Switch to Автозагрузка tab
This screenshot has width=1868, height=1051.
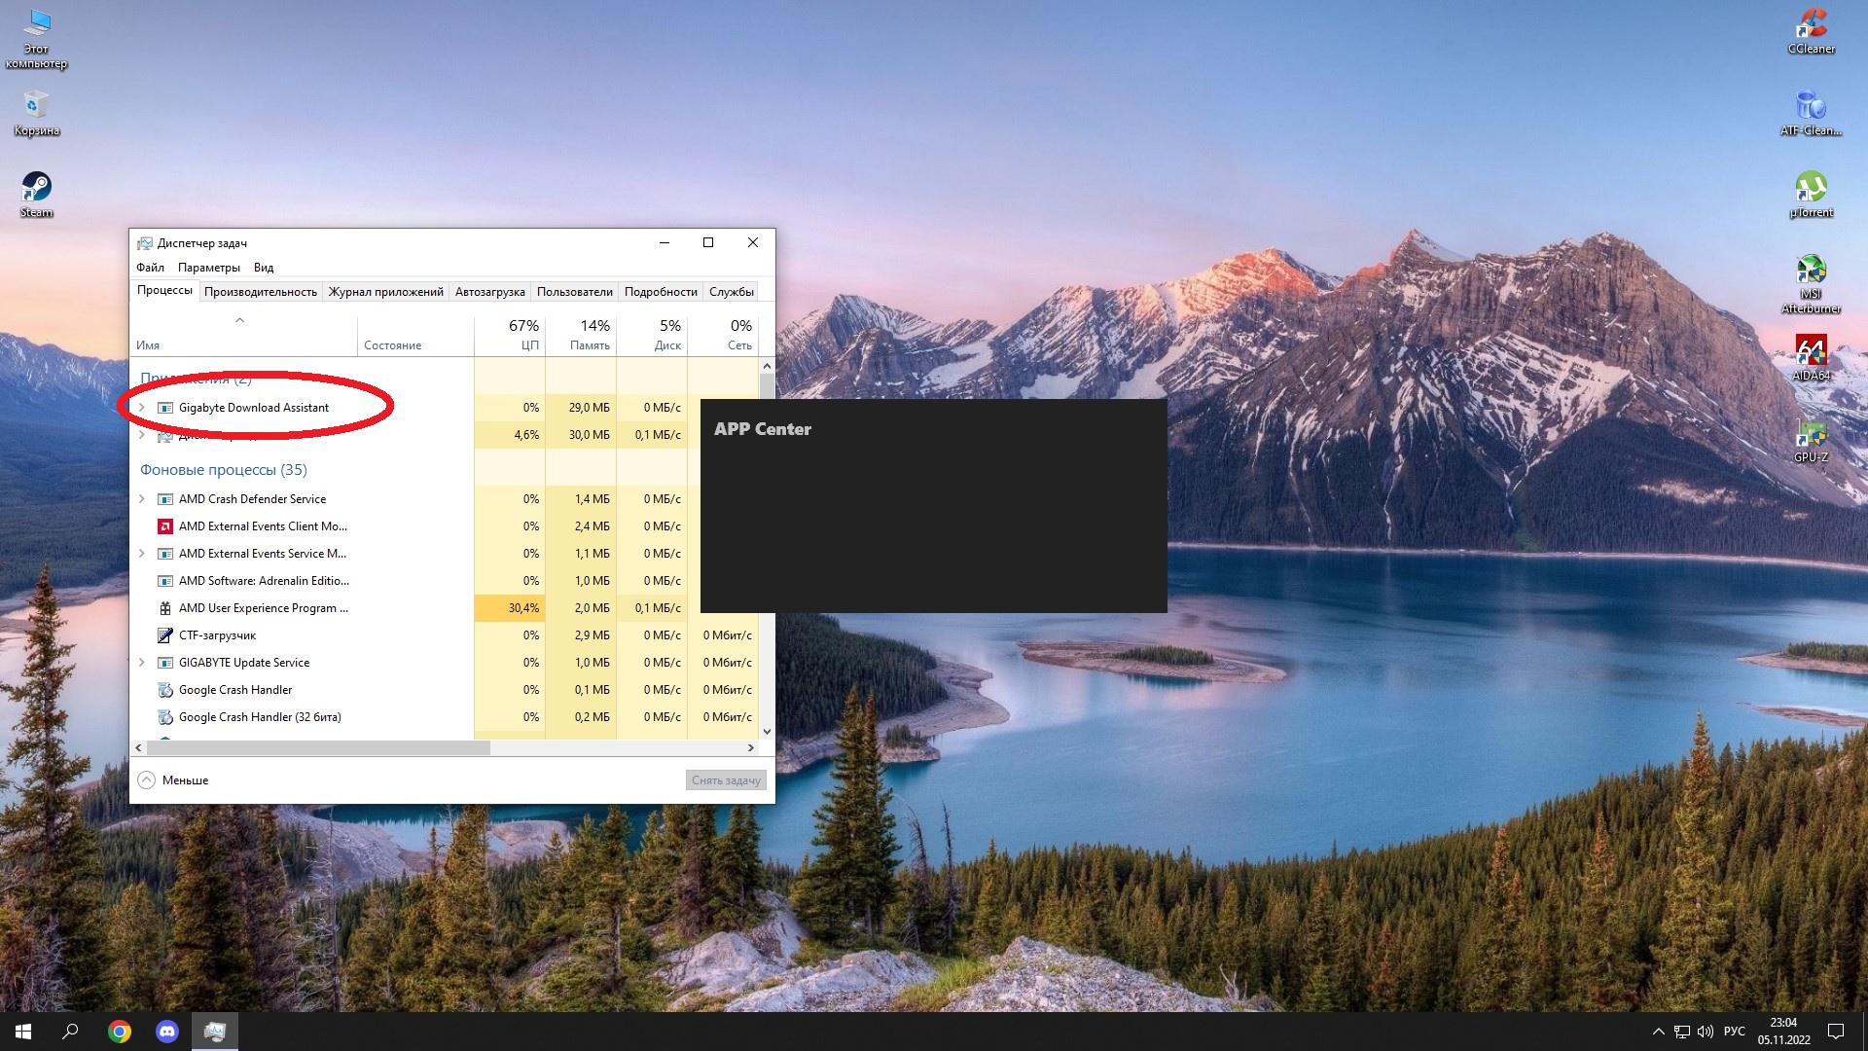pyautogui.click(x=490, y=292)
